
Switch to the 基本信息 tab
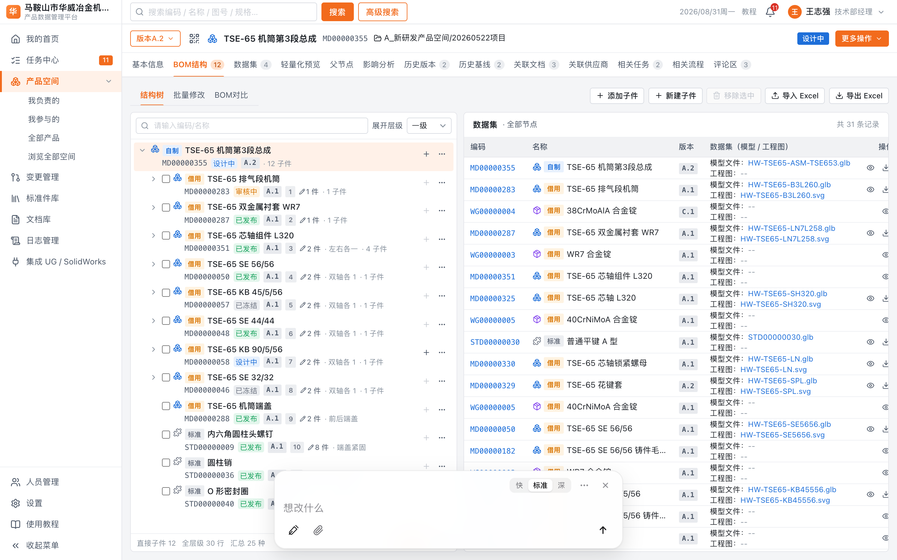tap(148, 64)
